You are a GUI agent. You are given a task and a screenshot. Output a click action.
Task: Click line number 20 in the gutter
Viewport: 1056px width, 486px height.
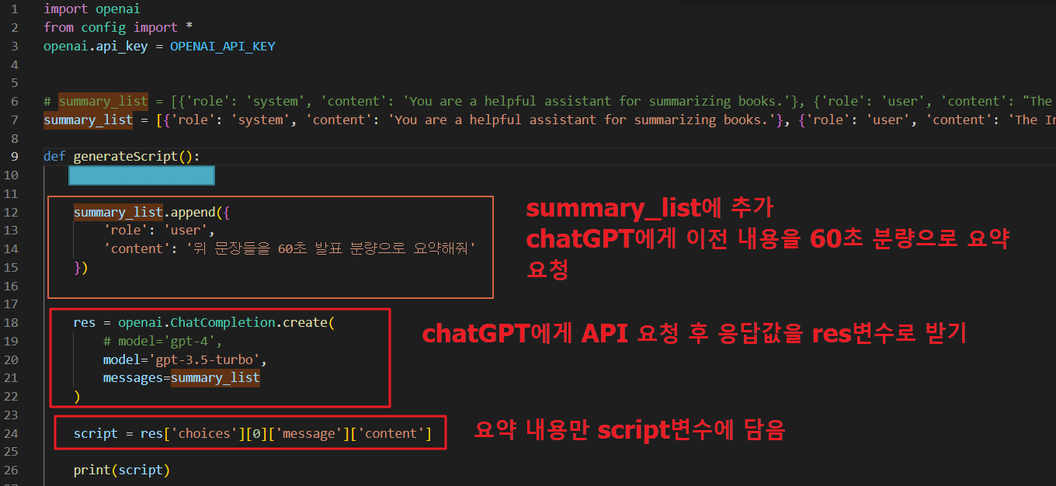pos(11,359)
